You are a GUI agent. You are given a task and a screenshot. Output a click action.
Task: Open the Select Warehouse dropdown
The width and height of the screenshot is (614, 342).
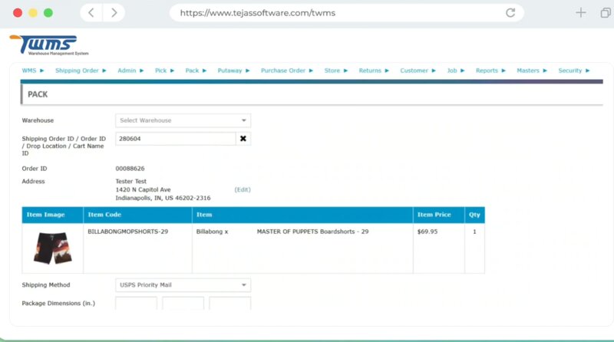coord(183,120)
